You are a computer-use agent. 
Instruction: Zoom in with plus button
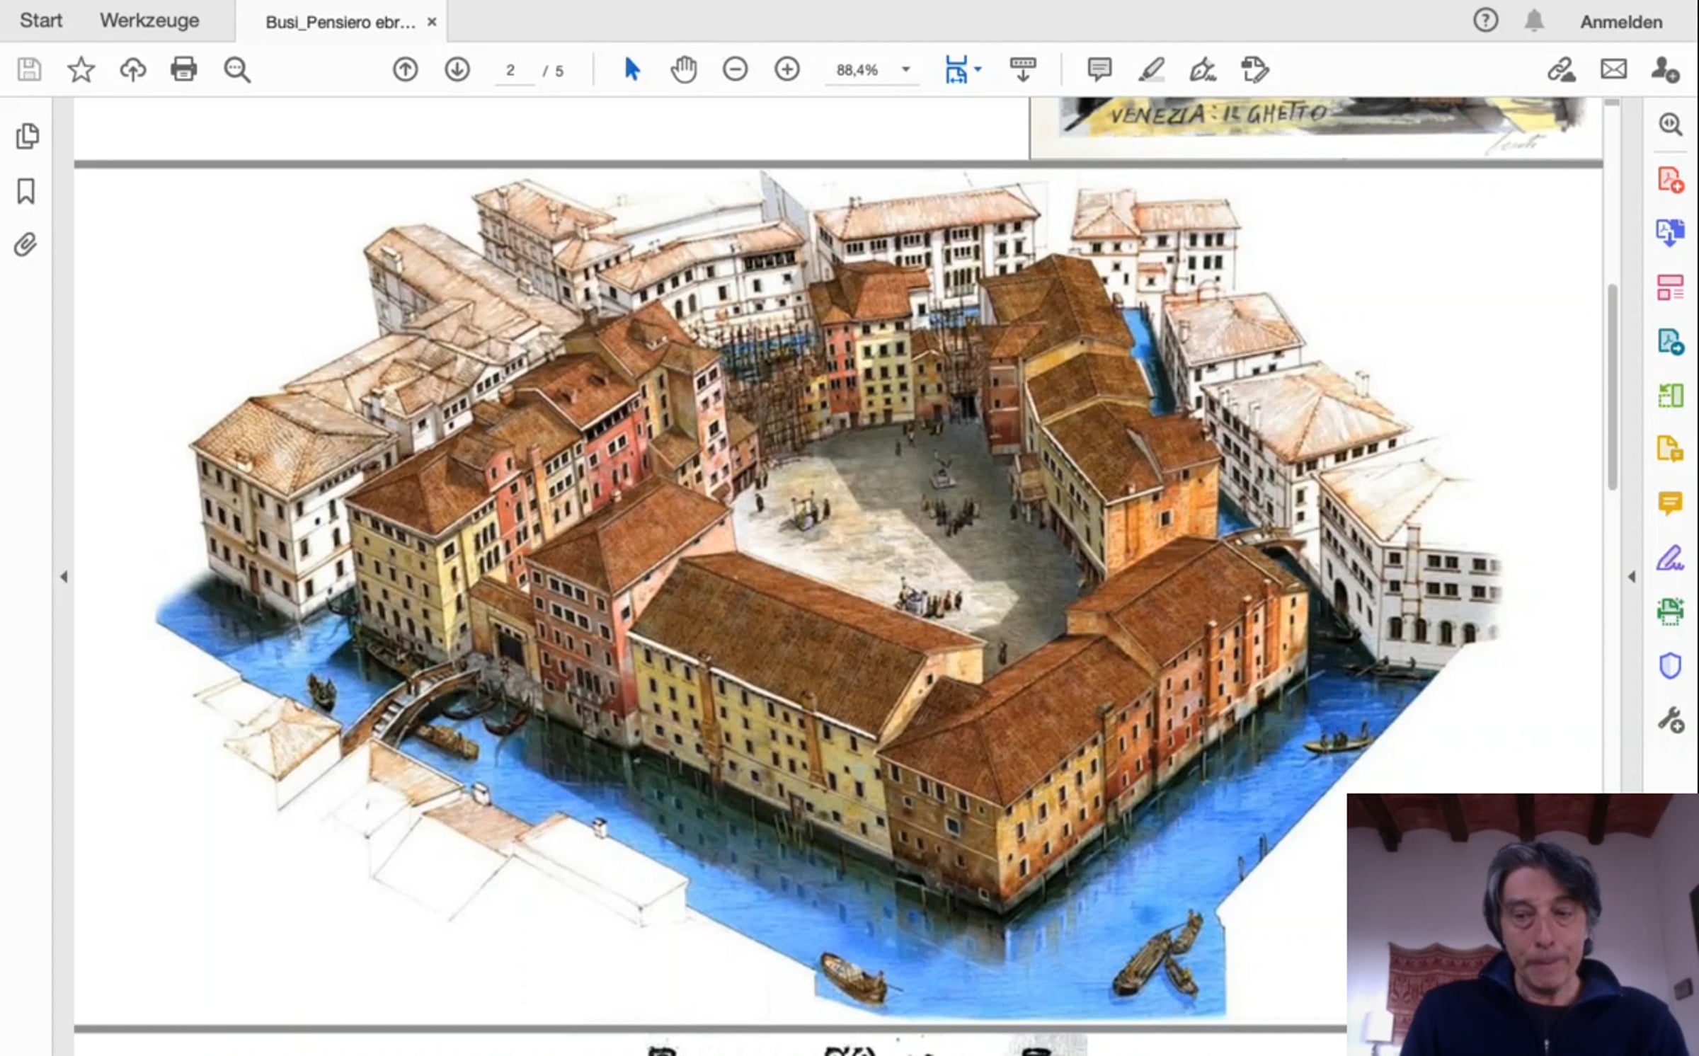(787, 70)
